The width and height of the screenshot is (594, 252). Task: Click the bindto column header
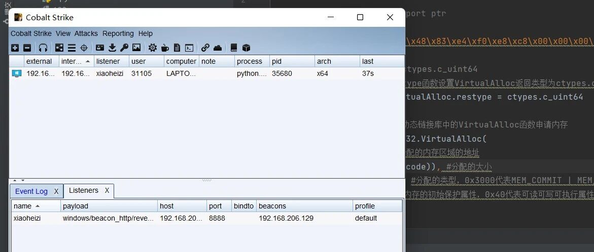[x=243, y=206]
